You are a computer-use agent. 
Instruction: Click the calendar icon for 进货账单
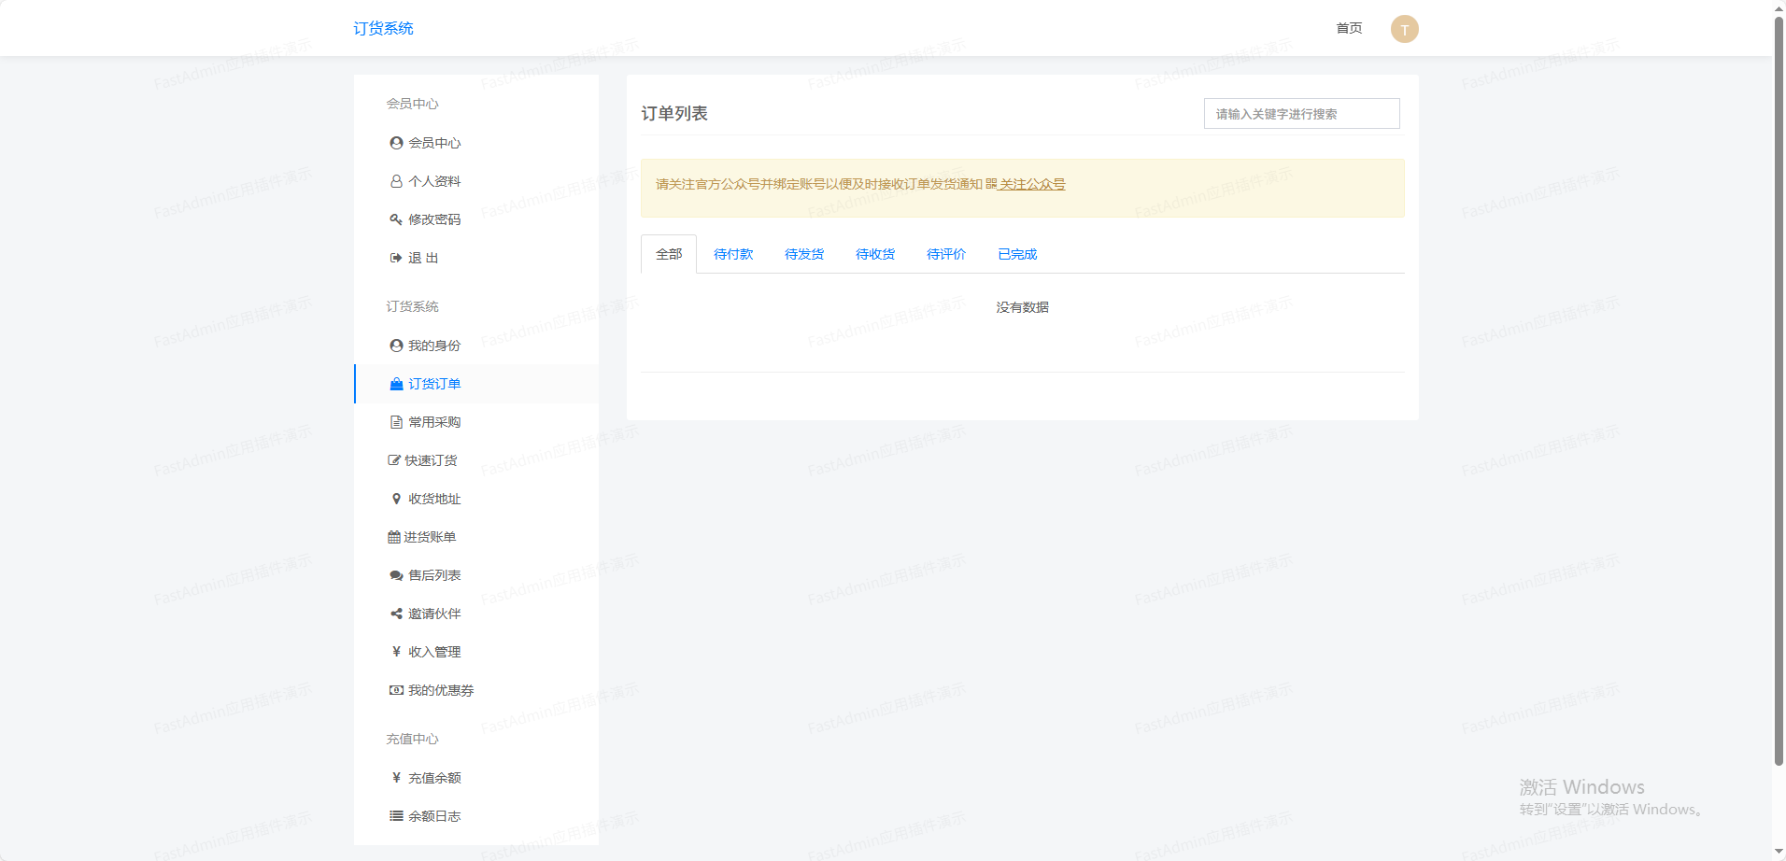[x=393, y=537]
